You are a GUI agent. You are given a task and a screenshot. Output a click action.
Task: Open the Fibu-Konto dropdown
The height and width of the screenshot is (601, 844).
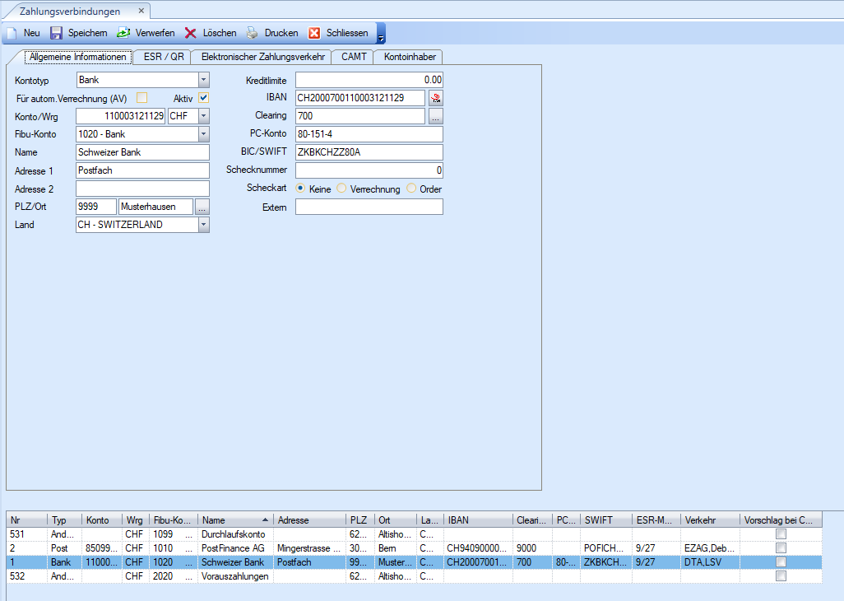pyautogui.click(x=204, y=134)
